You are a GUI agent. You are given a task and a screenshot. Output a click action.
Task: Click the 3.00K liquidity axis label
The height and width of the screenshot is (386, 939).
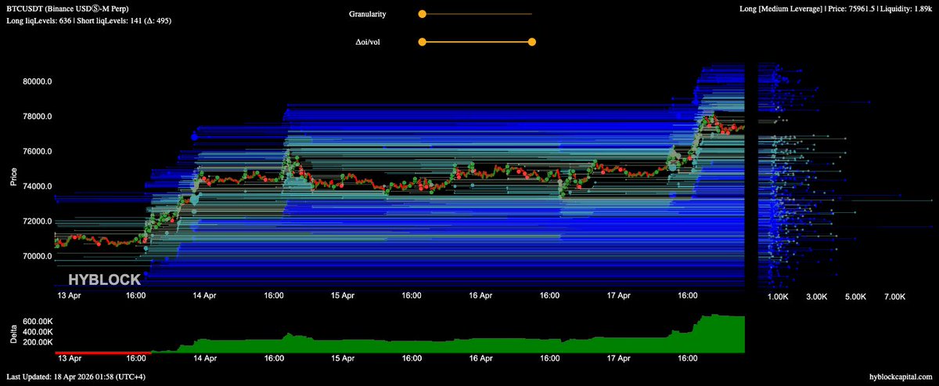[816, 297]
